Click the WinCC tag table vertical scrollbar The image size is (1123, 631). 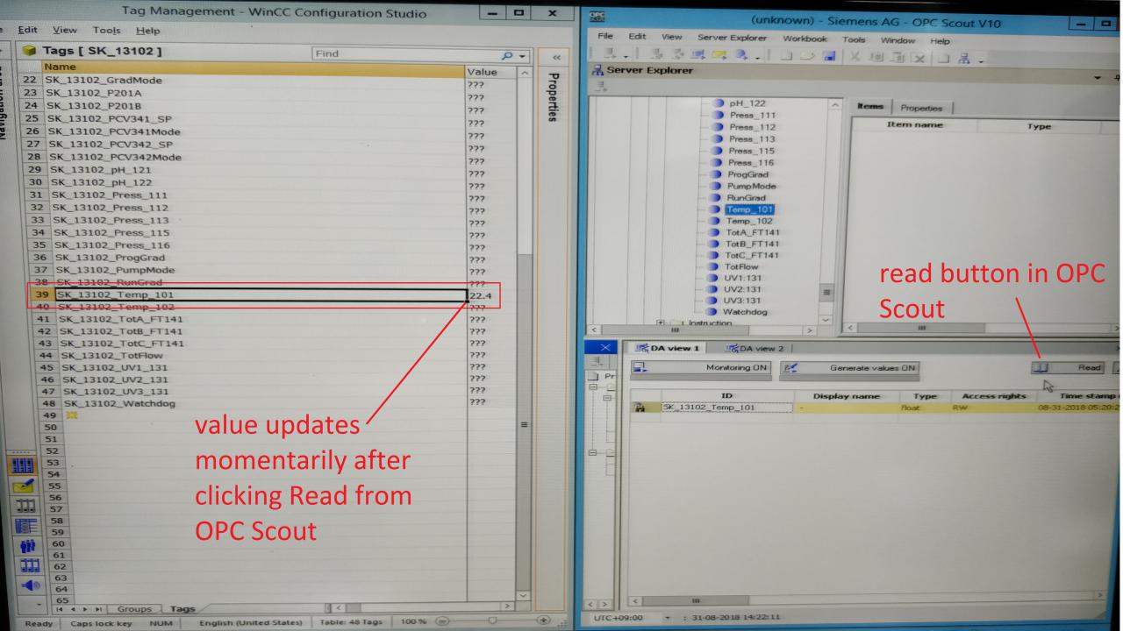coord(523,333)
